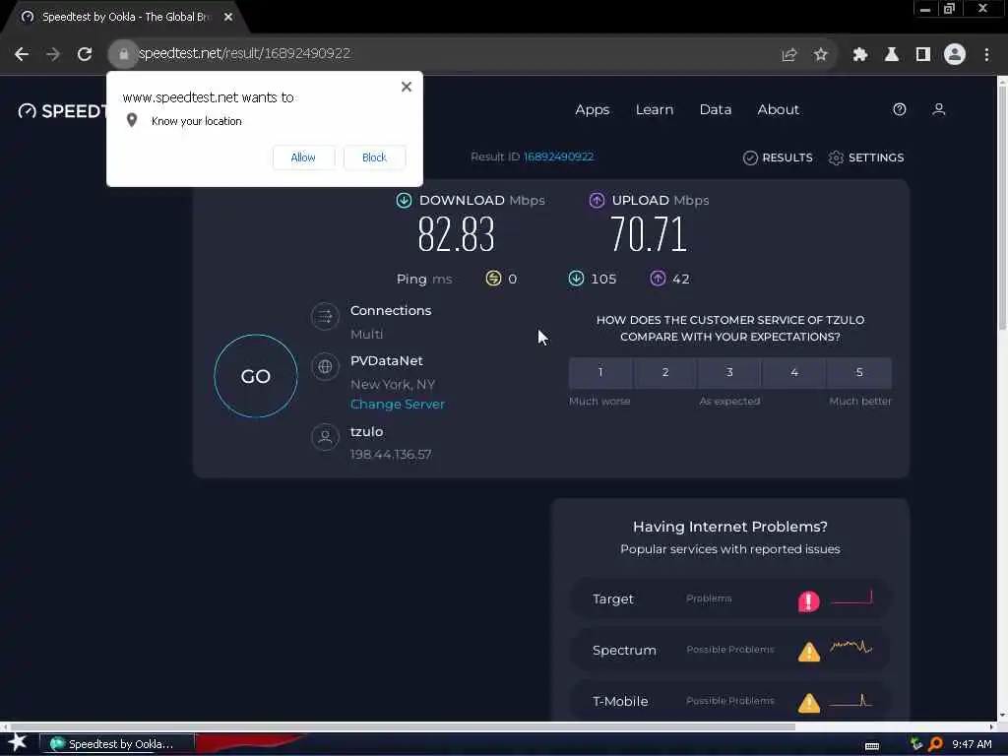Open the Speedtest account sign-in icon
This screenshot has height=756, width=1008.
tap(938, 110)
